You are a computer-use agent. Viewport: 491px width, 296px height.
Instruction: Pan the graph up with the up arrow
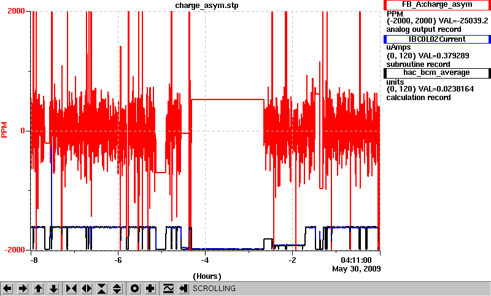[38, 288]
